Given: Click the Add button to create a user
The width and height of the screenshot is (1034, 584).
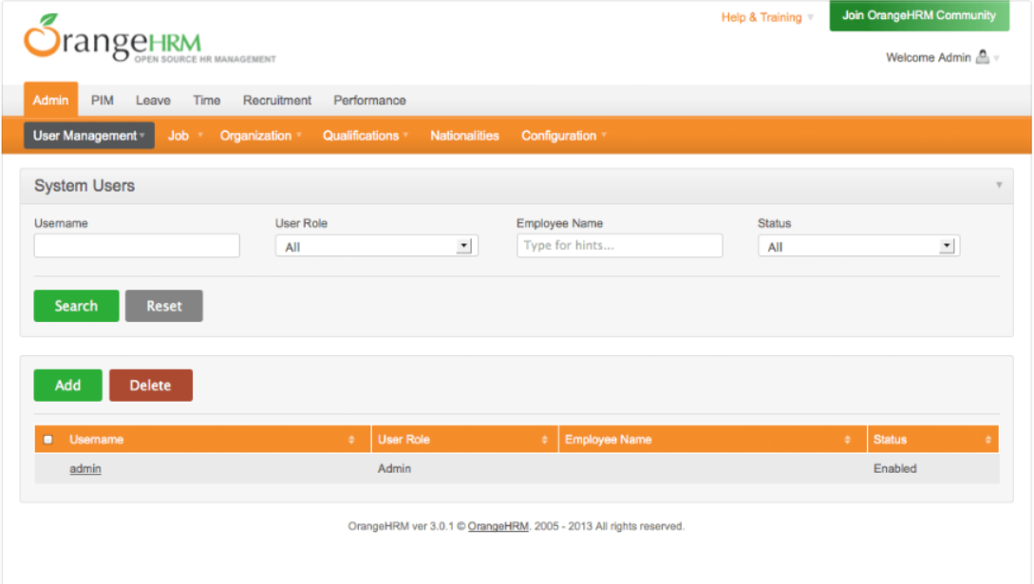Looking at the screenshot, I should coord(67,385).
